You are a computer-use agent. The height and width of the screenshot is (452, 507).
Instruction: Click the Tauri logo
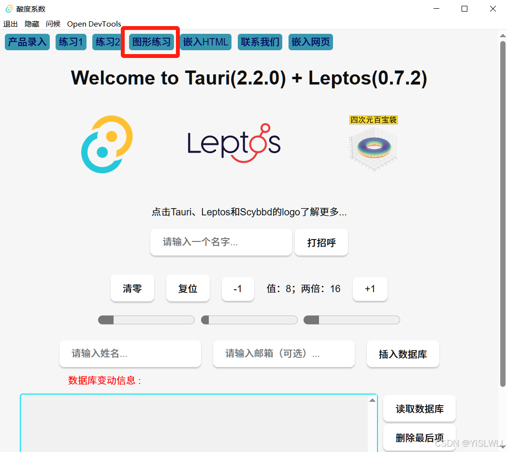107,144
